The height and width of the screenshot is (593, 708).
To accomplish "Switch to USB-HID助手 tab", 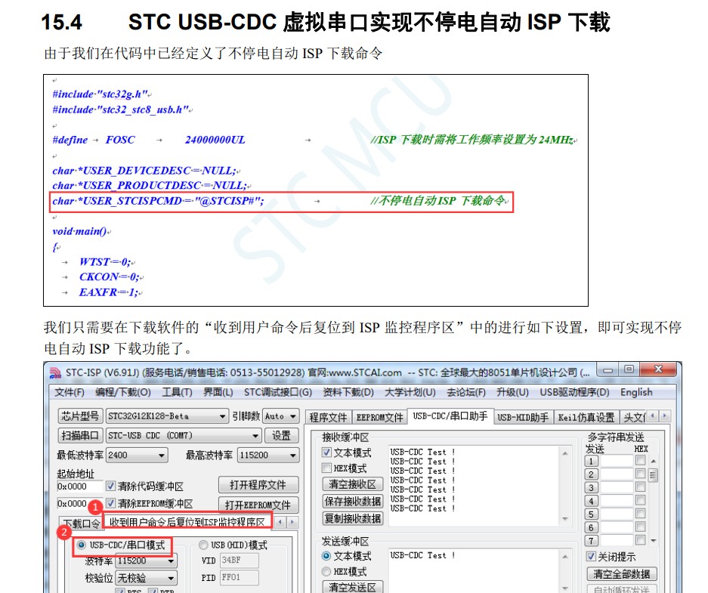I will tap(523, 418).
